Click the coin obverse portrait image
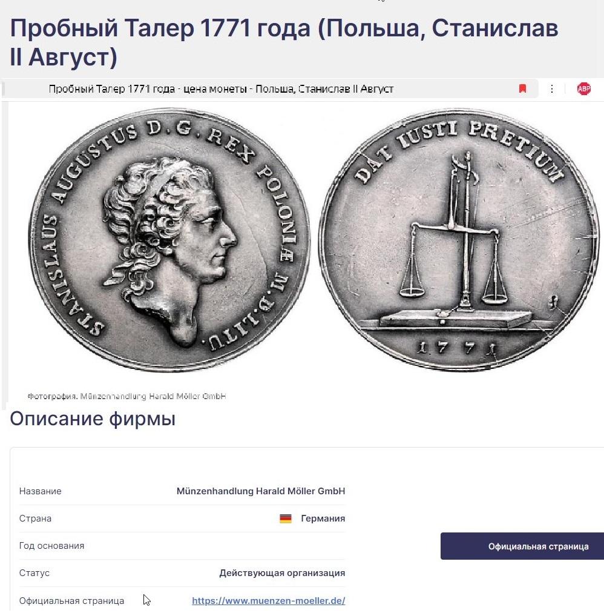The image size is (604, 613). [x=169, y=240]
